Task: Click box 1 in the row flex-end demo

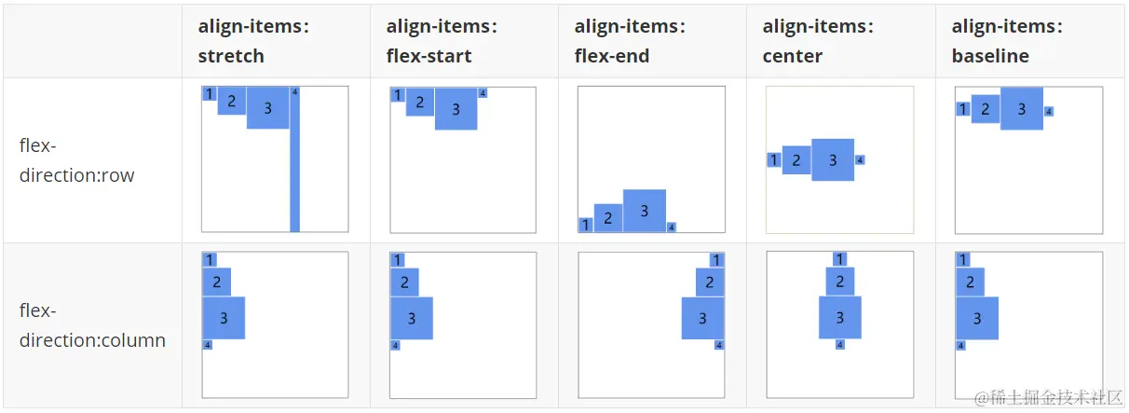Action: tap(585, 225)
